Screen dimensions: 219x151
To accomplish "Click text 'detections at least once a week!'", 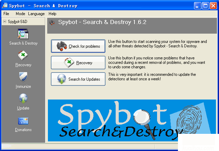I will [134, 79].
